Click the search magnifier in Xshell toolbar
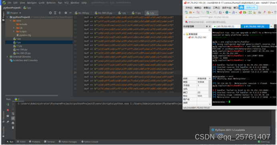 click(215, 12)
